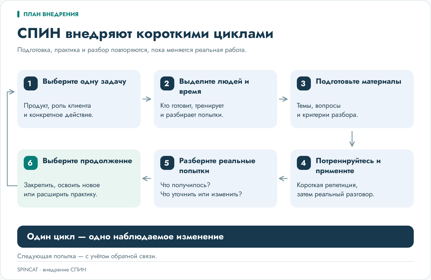Click the green step 6 number badge
The height and width of the screenshot is (280, 431).
[31, 163]
